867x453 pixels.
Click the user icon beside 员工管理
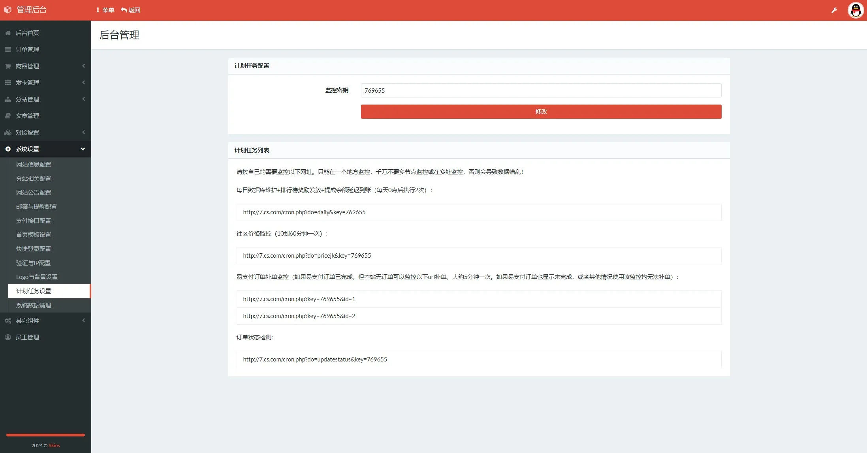click(8, 337)
